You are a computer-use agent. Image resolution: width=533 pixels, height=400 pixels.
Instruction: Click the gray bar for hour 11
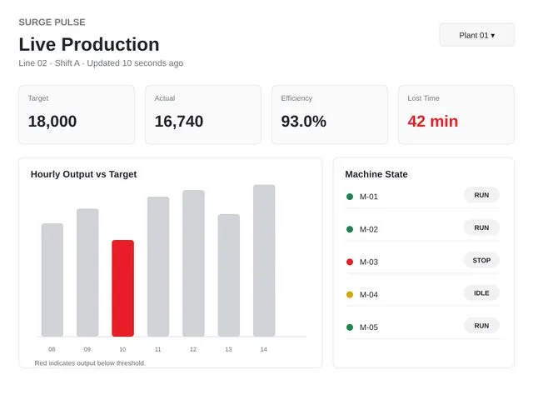click(x=158, y=267)
